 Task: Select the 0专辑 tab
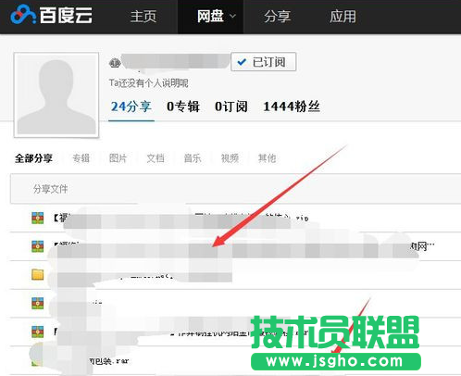[183, 107]
